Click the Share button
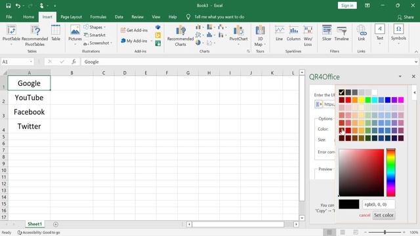Screen dimensions: 420x236 pyautogui.click(x=406, y=17)
